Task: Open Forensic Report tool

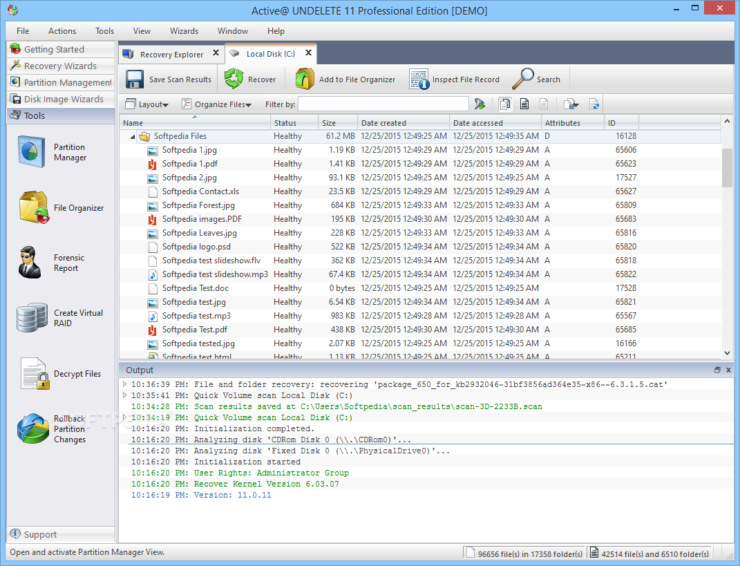Action: [x=52, y=263]
